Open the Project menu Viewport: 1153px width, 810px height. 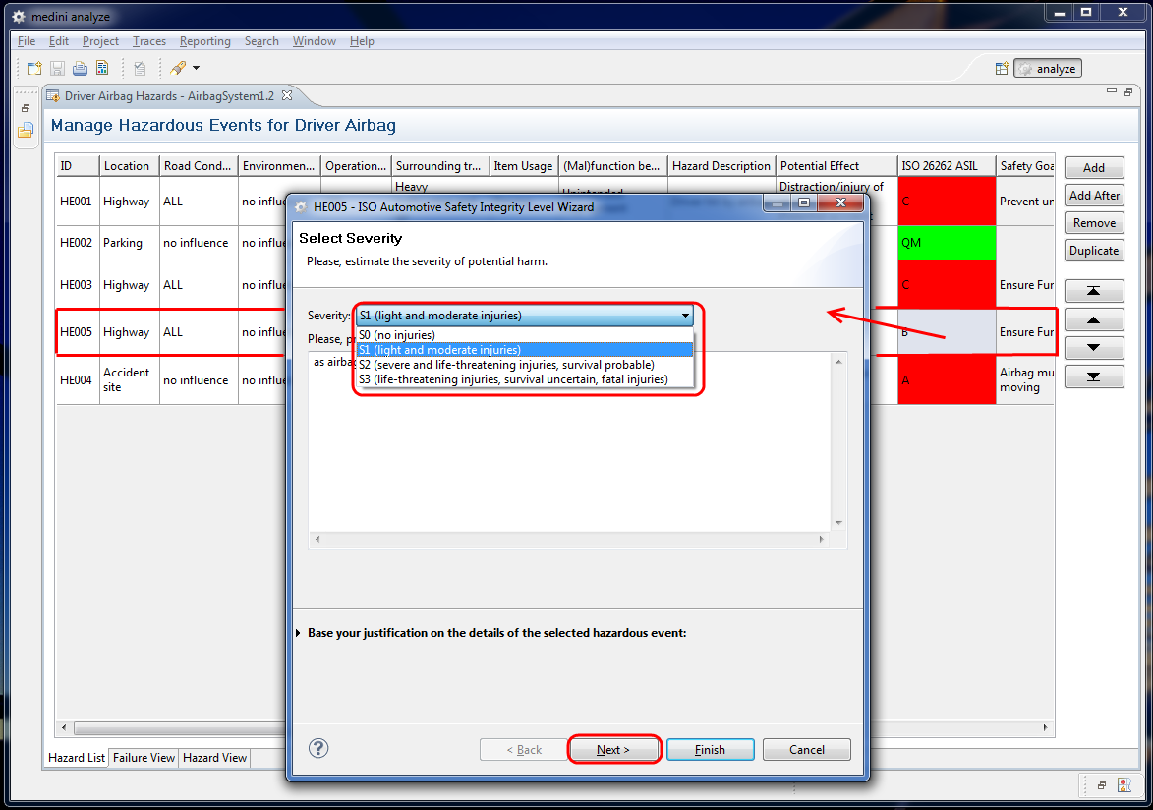(100, 41)
